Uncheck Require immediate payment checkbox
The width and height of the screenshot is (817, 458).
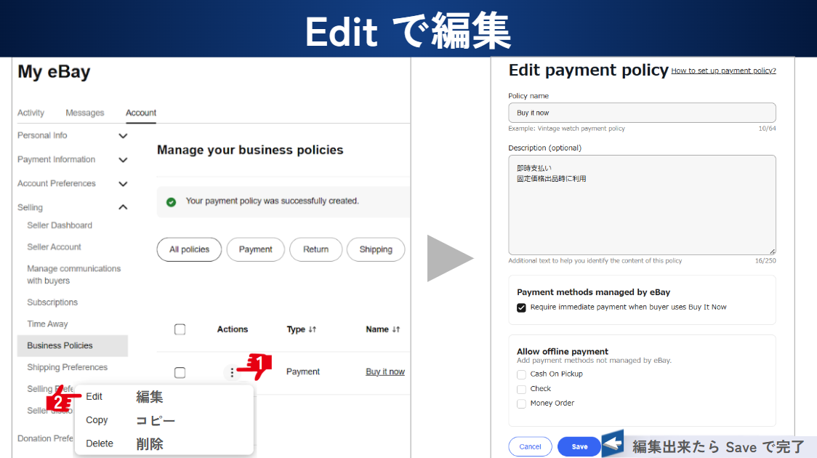coord(521,308)
